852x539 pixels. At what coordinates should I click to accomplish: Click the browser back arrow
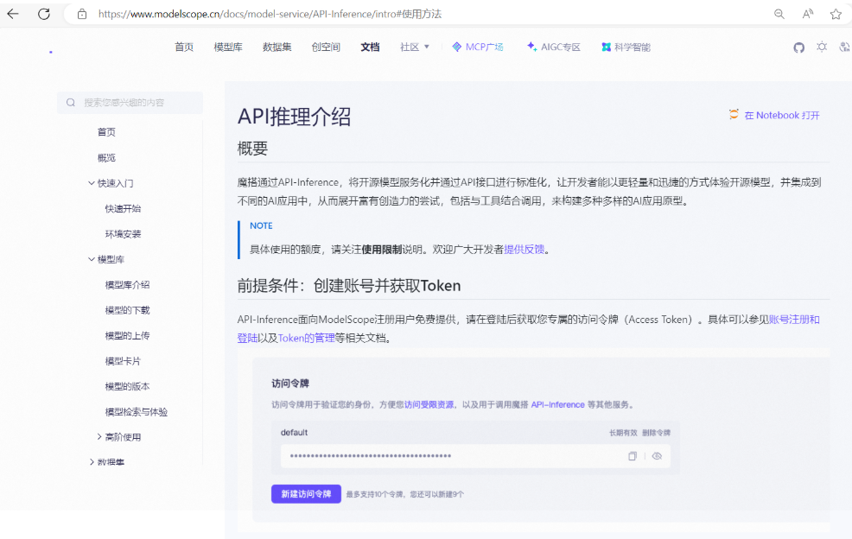tap(13, 14)
